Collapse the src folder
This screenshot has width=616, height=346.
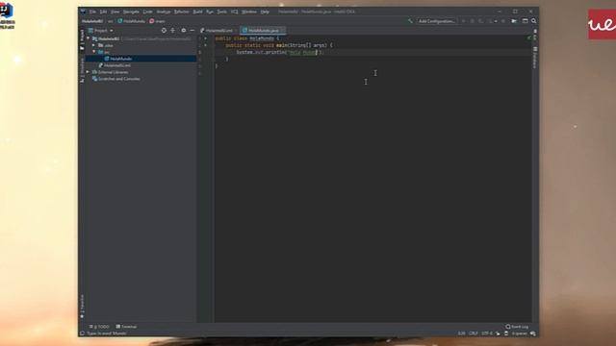coord(94,52)
